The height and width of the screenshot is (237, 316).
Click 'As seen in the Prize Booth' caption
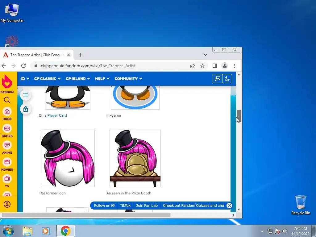click(x=129, y=193)
